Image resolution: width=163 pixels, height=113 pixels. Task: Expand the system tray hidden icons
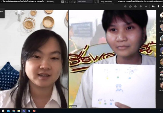(161, 111)
